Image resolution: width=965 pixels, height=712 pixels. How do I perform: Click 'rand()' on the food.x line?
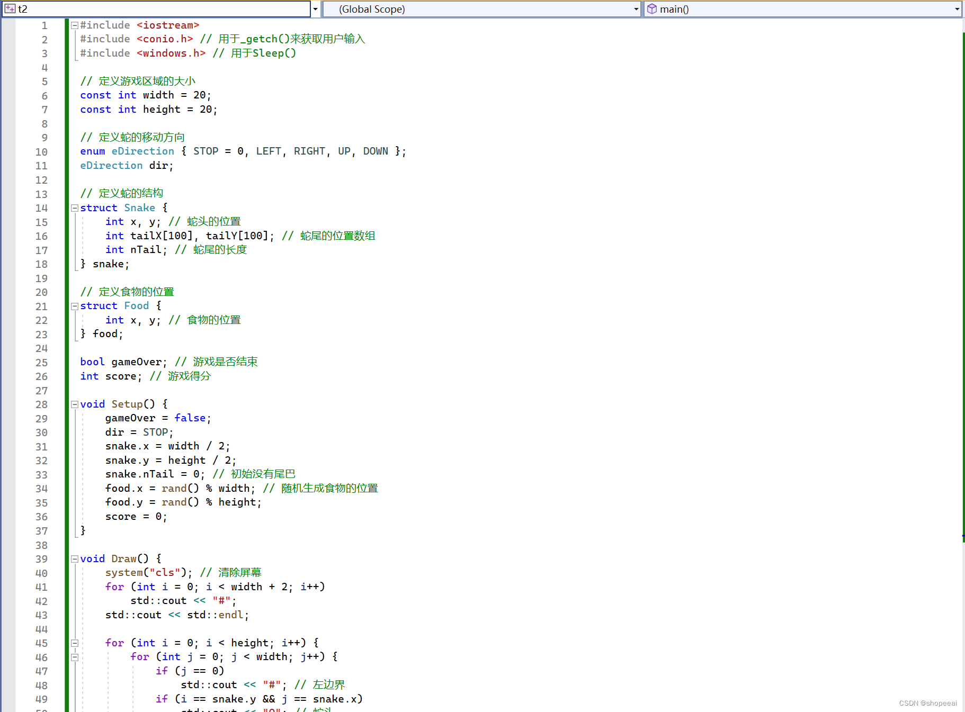click(x=181, y=489)
